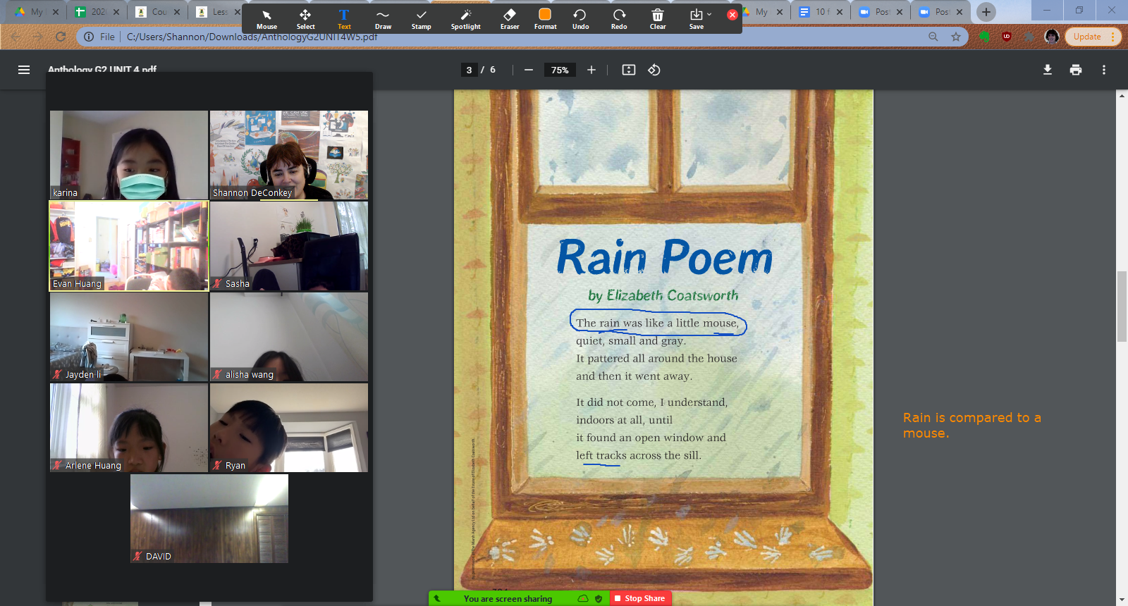
Task: Clear all annotations with trash icon
Action: (x=658, y=19)
